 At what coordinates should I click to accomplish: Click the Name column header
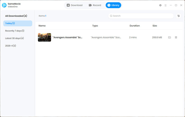point(42,26)
